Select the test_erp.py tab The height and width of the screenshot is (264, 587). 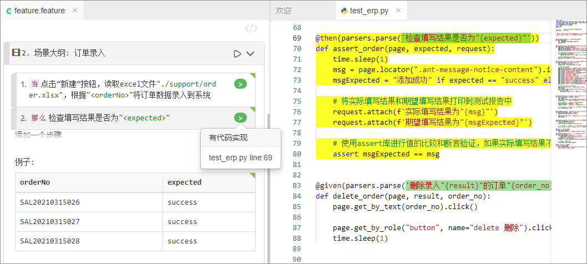tap(369, 11)
